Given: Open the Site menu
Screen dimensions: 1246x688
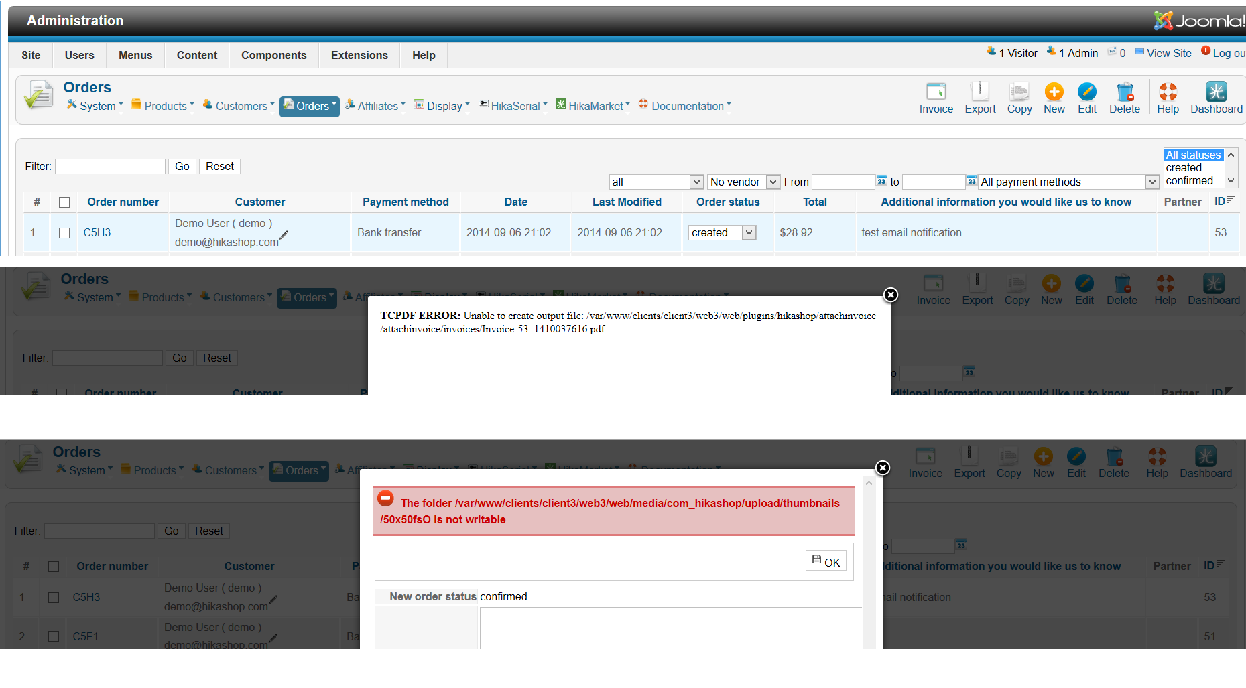Looking at the screenshot, I should tap(31, 55).
